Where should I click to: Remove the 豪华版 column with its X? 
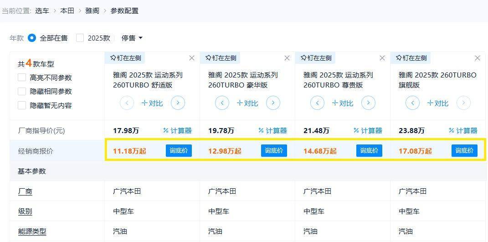[287, 58]
